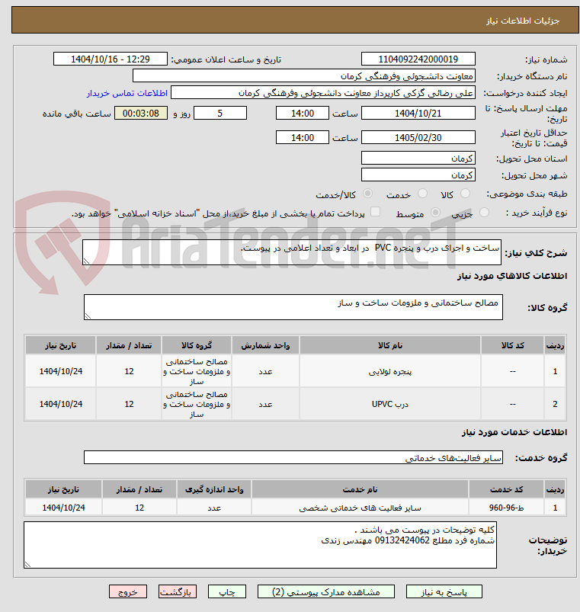Click the اطلاعات کالاهای مورد نیاز heading

pos(512,276)
